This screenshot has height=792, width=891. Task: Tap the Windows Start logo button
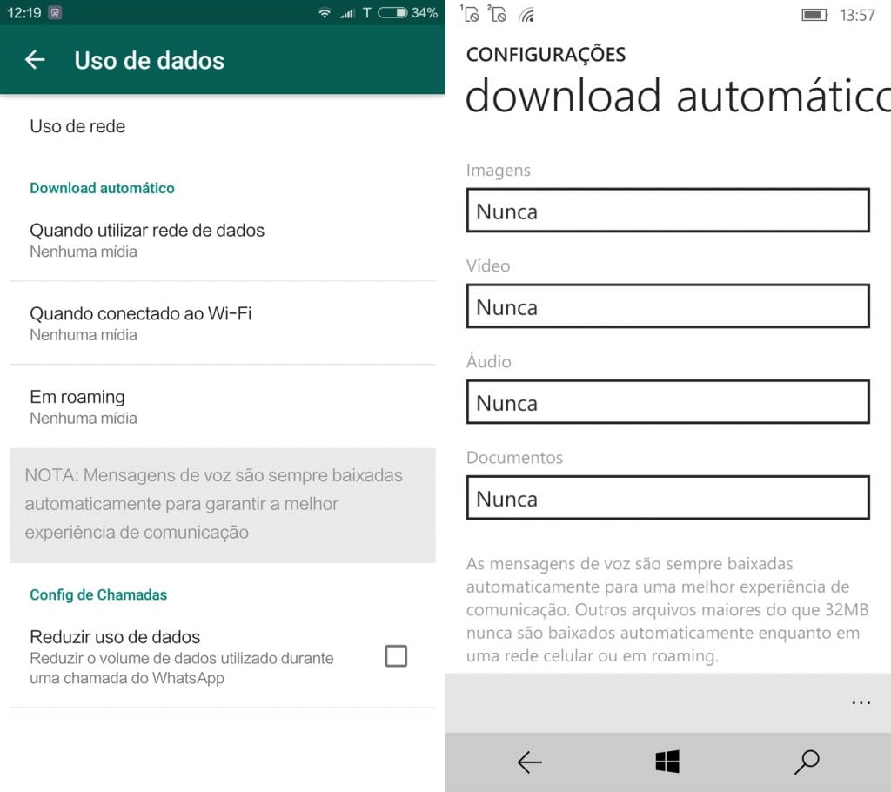(x=667, y=762)
